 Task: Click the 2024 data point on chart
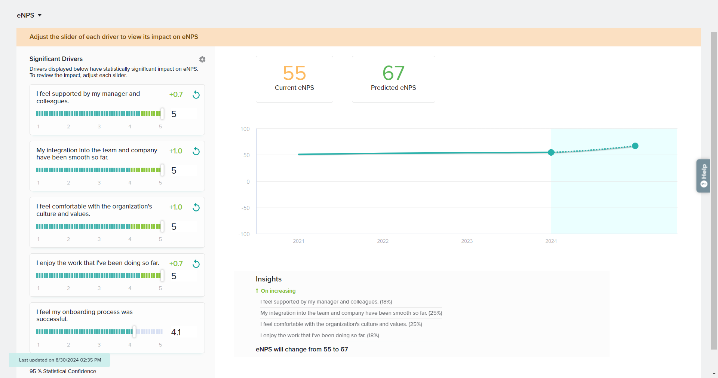click(x=551, y=152)
